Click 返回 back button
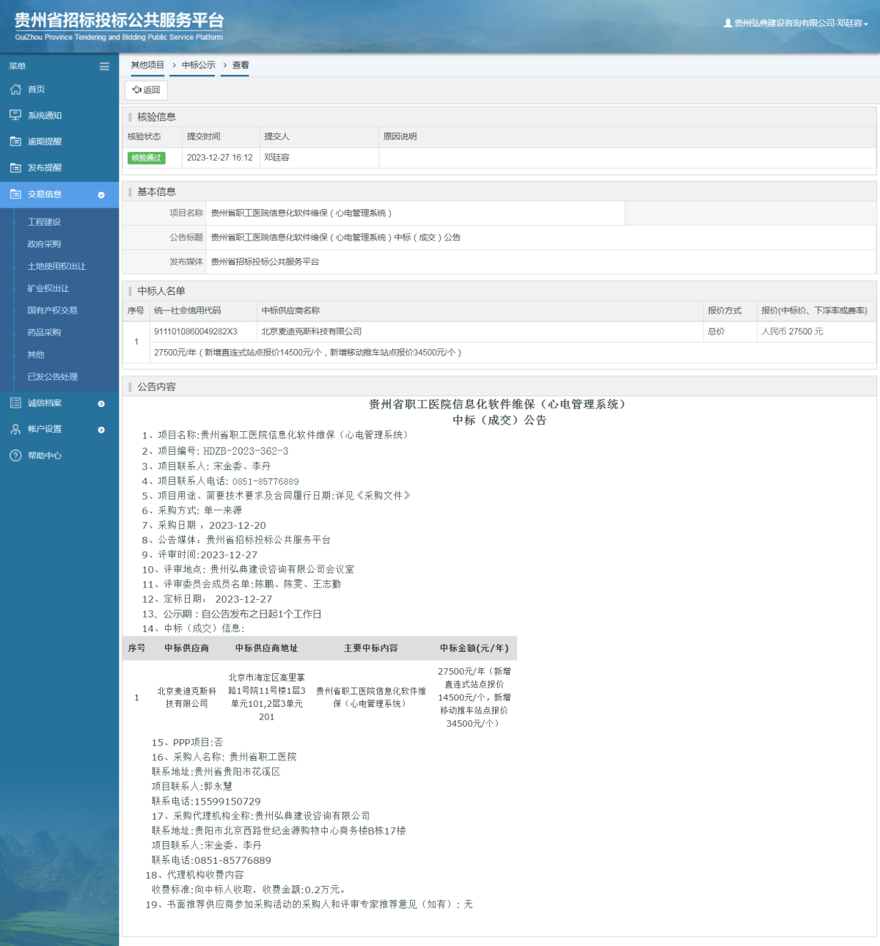The height and width of the screenshot is (946, 880). [x=147, y=90]
